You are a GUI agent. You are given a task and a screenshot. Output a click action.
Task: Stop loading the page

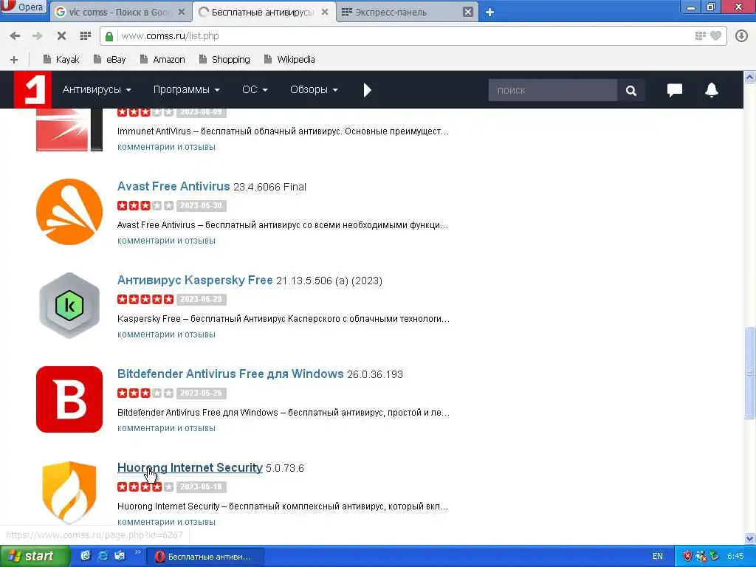61,35
